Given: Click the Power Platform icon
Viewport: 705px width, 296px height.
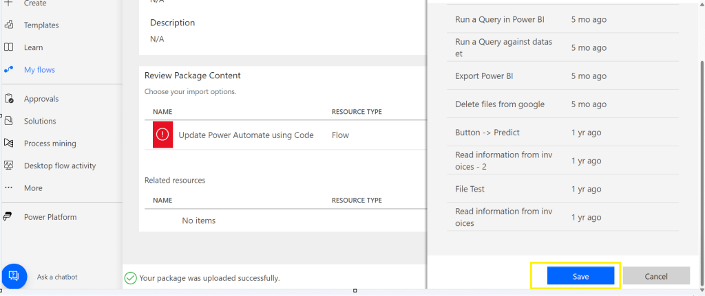Looking at the screenshot, I should coord(9,217).
